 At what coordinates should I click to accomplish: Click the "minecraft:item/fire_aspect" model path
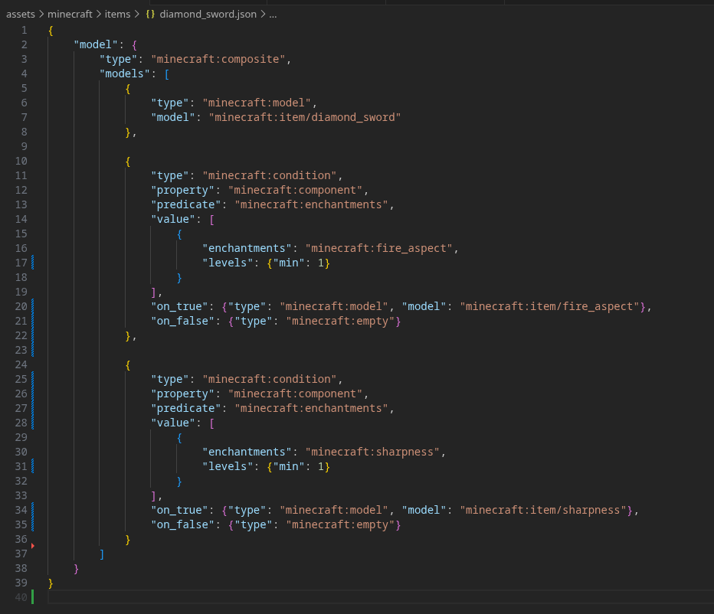tap(551, 306)
